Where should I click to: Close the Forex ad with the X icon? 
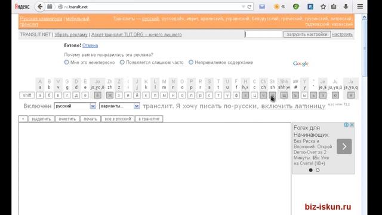click(x=352, y=125)
